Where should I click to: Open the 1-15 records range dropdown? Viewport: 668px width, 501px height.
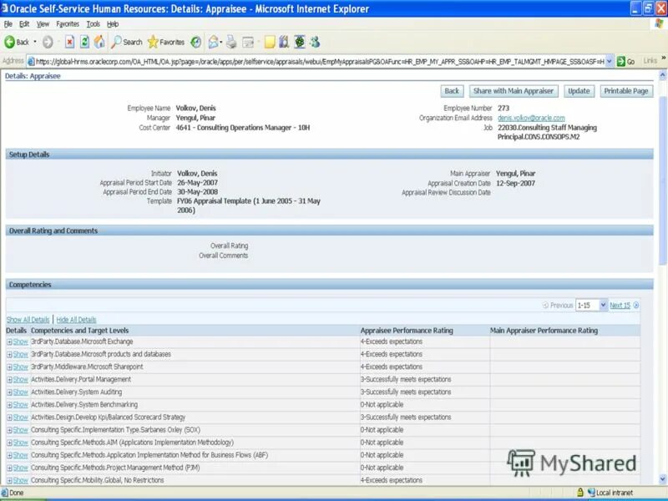coord(591,305)
